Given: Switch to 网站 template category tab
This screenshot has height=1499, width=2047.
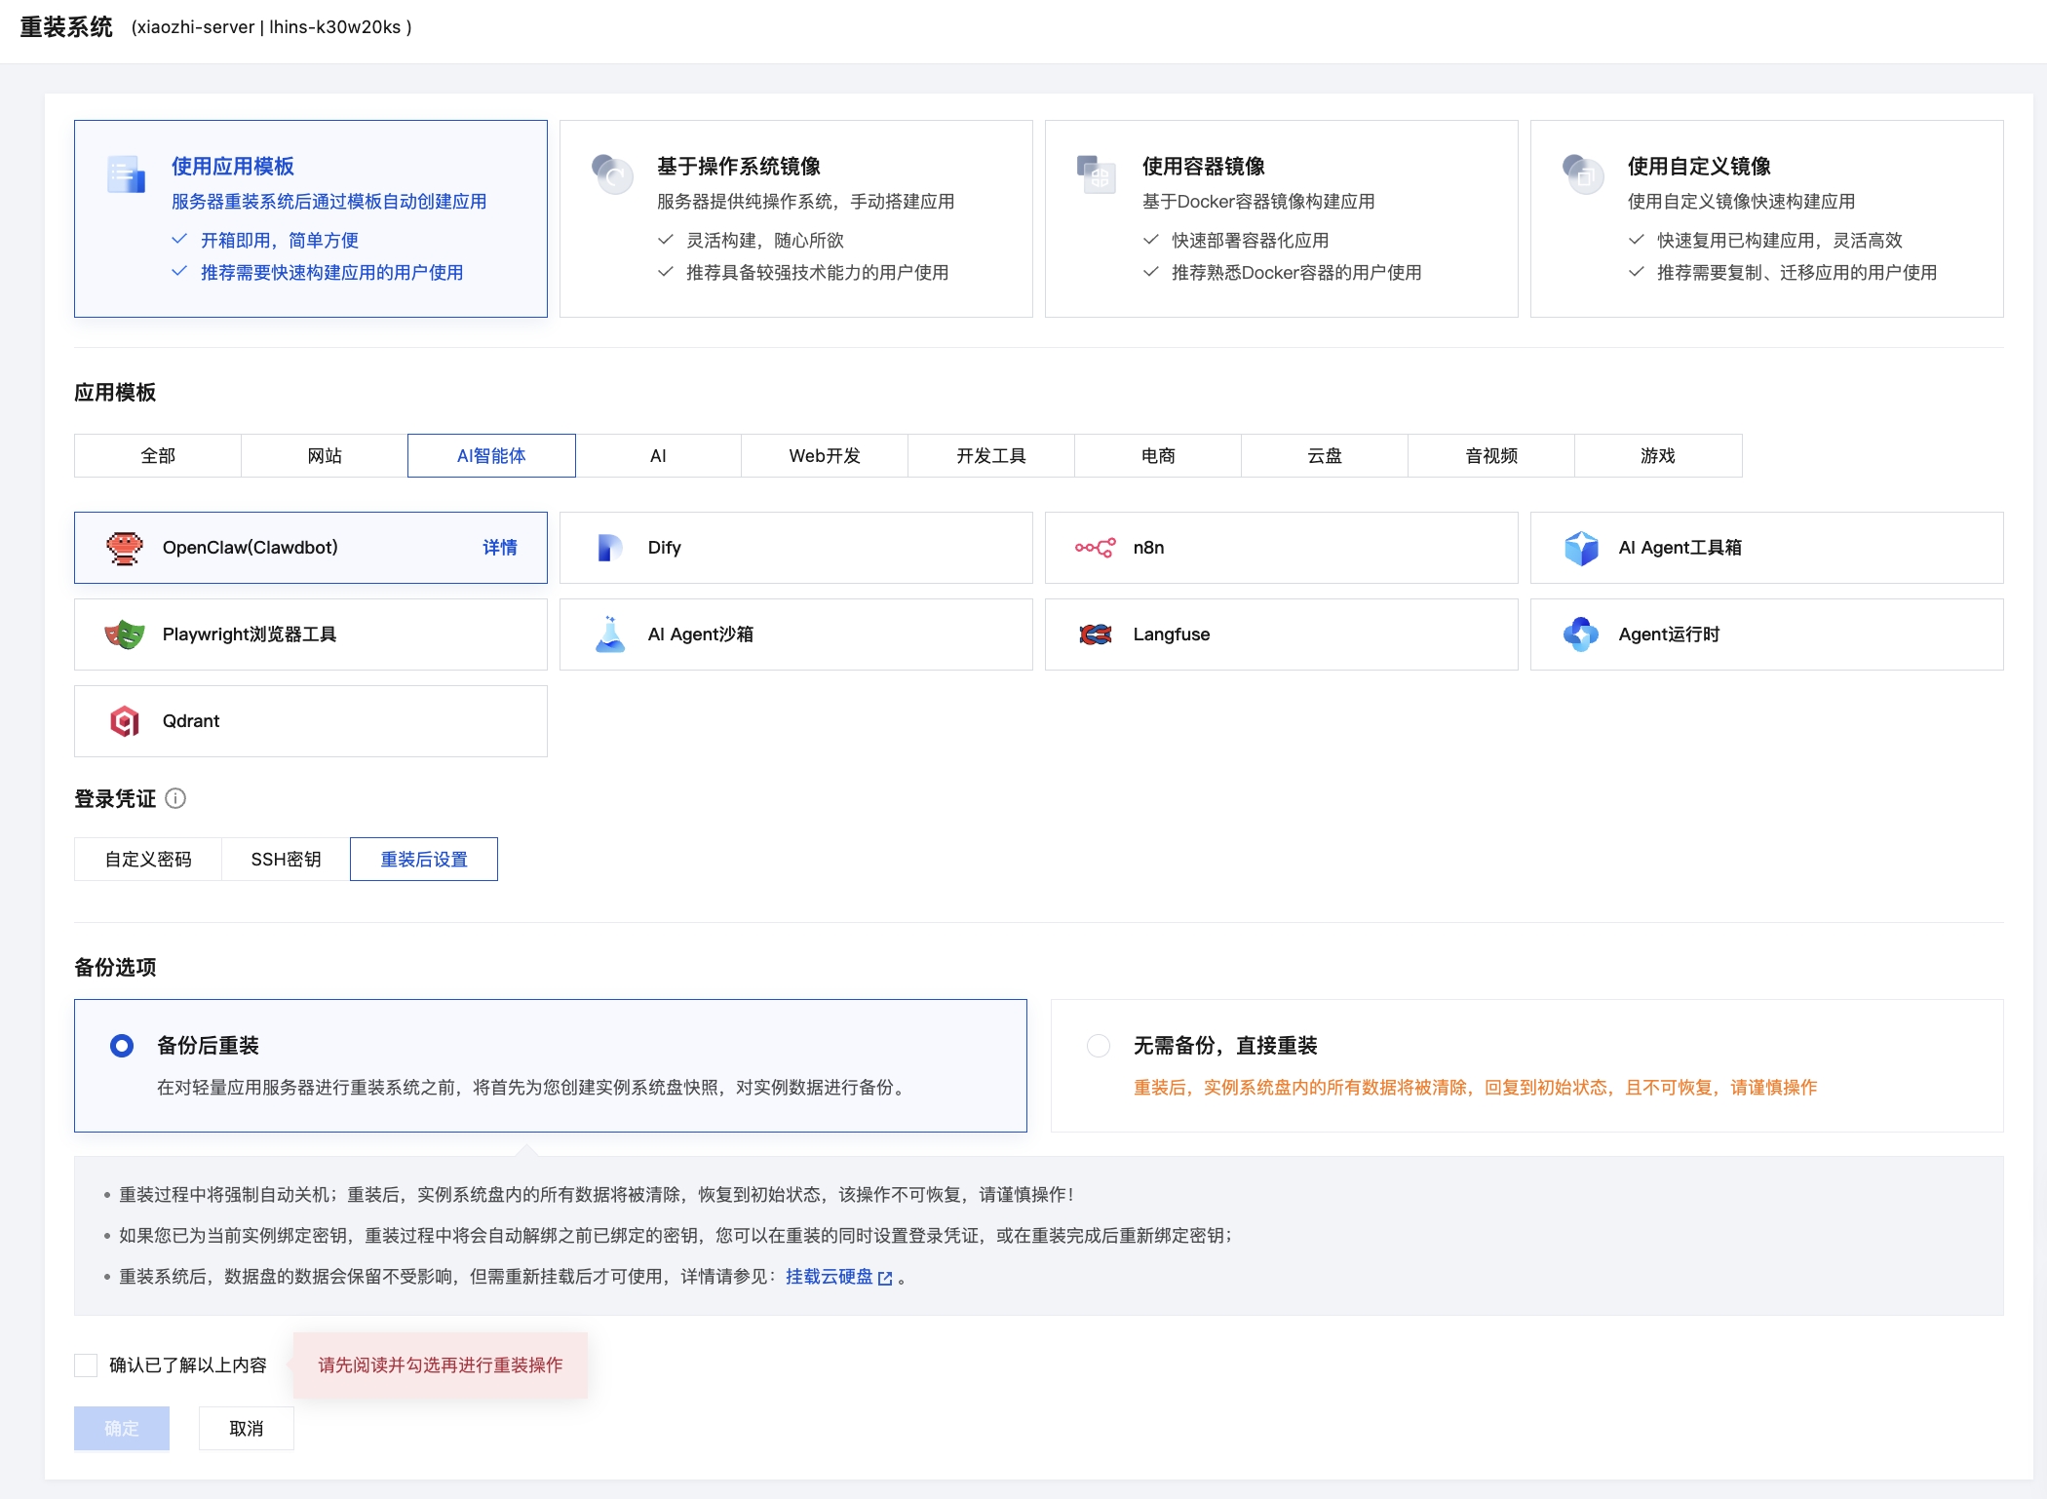Looking at the screenshot, I should point(324,455).
